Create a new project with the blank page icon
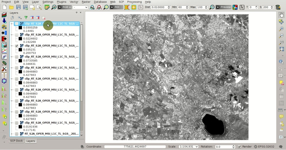The width and height of the screenshot is (286, 150). click(x=4, y=7)
